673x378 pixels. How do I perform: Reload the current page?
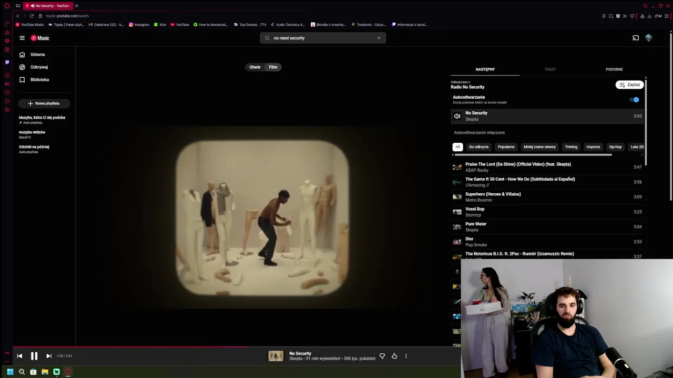[x=32, y=16]
